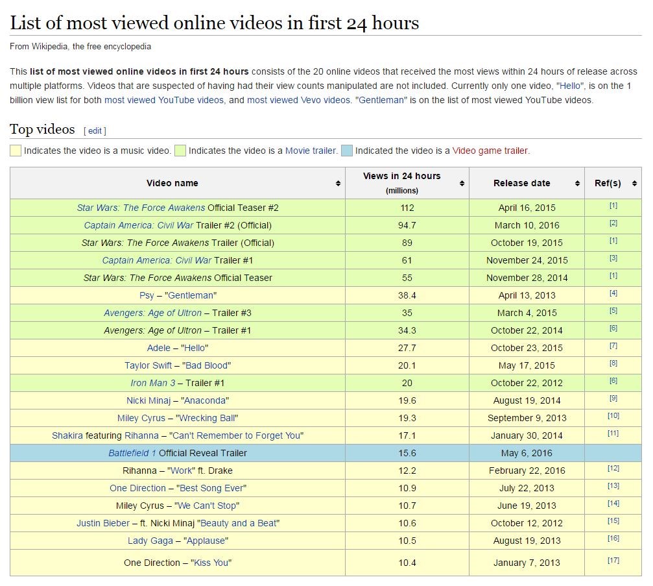Image resolution: width=653 pixels, height=586 pixels.
Task: Click the yellow music video legend swatch
Action: click(16, 151)
